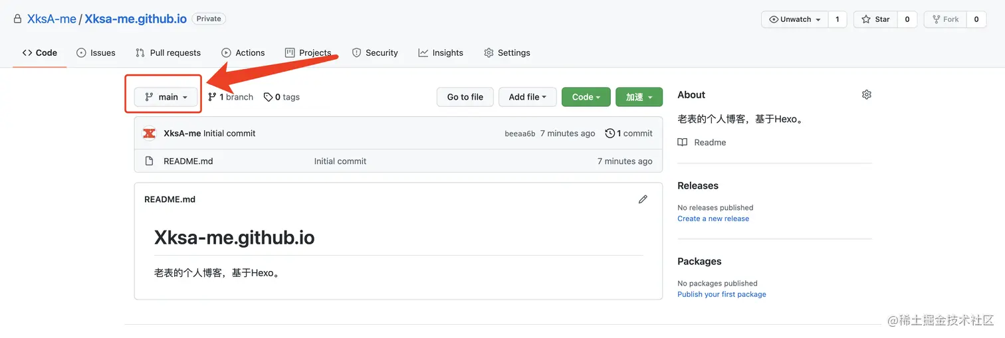Click No packages published text
This screenshot has width=1005, height=338.
tap(717, 284)
